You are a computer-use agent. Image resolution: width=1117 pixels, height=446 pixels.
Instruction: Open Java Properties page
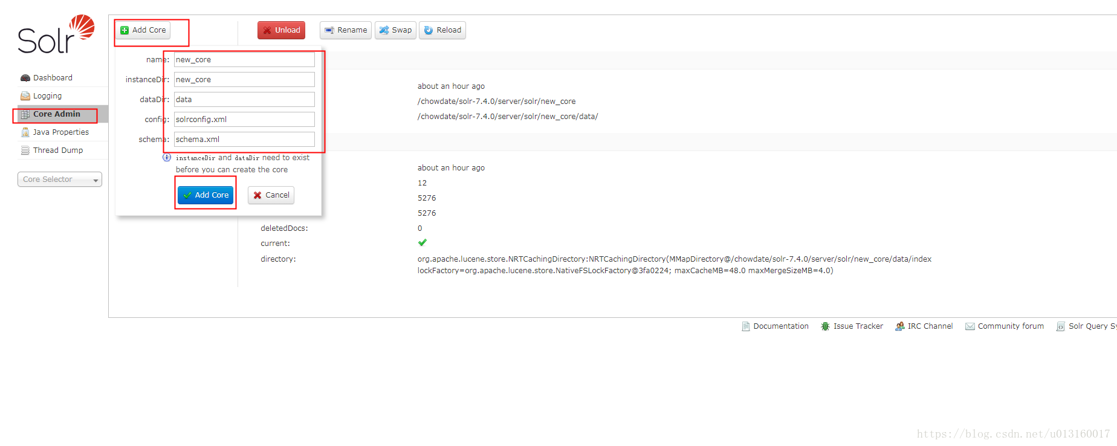(60, 132)
